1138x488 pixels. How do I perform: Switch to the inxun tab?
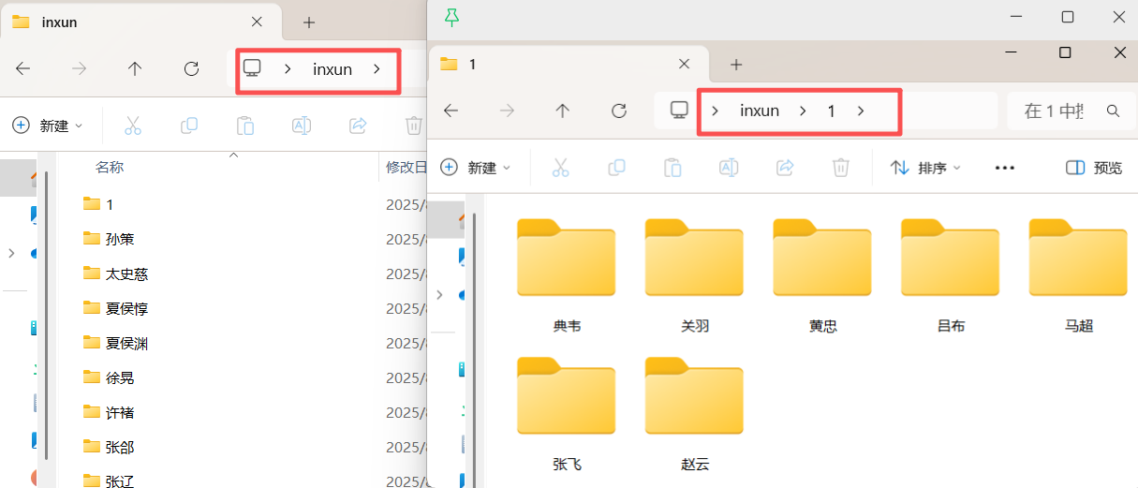[x=122, y=22]
